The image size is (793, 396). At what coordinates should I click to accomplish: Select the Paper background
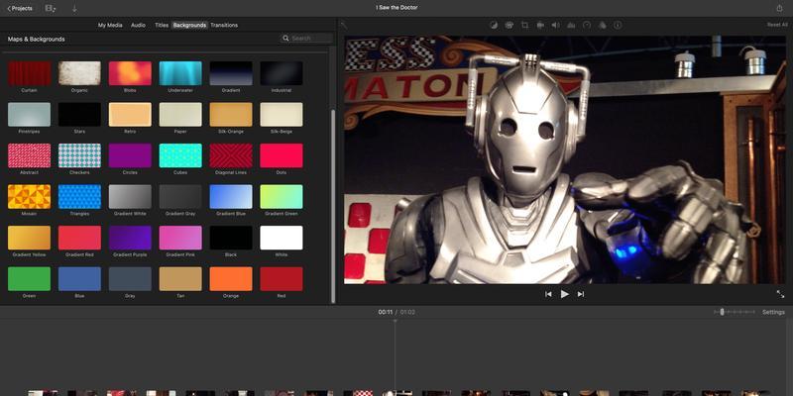click(180, 115)
